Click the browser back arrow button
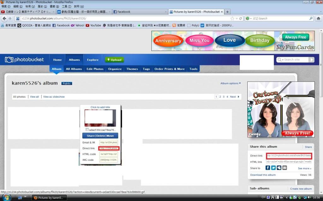 pos(4,19)
